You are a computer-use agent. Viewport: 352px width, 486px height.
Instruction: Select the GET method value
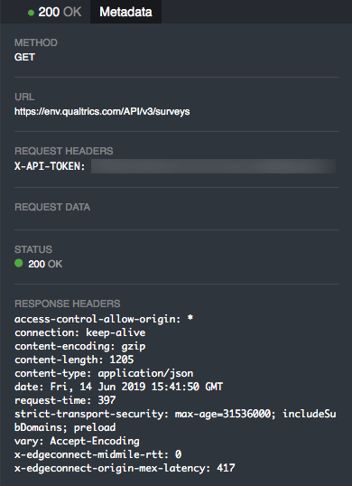pyautogui.click(x=24, y=57)
